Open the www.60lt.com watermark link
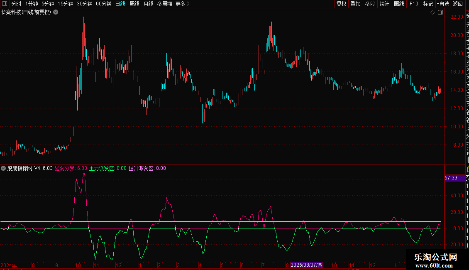 click(x=436, y=265)
